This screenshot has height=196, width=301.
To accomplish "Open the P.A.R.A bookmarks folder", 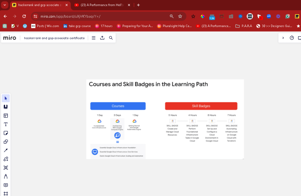I will (x=244, y=26).
